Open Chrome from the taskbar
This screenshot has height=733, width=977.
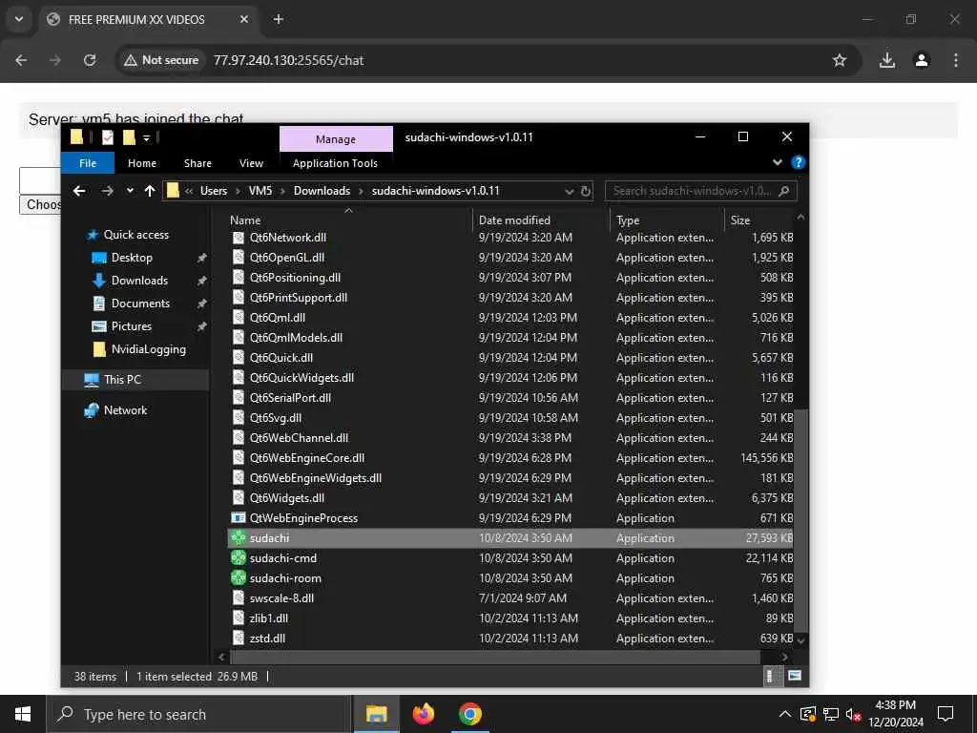469,714
